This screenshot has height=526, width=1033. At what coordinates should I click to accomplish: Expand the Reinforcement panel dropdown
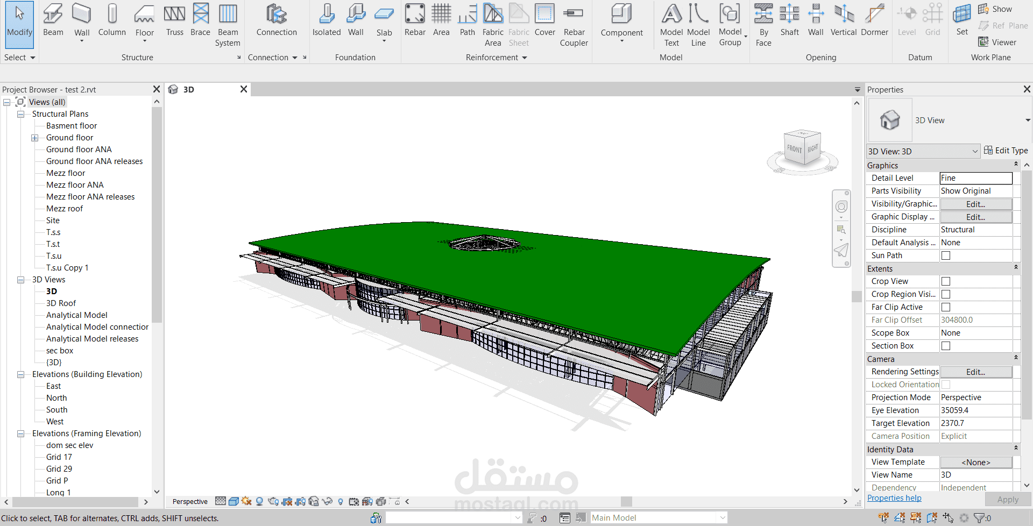tap(496, 58)
